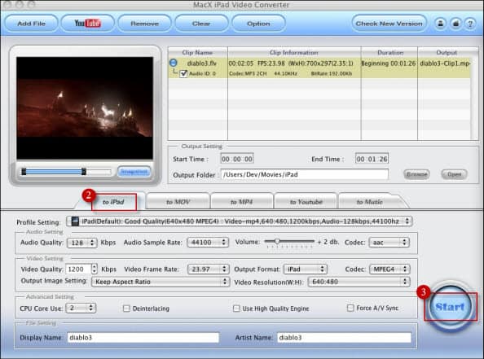Open Video Frame Rate 23.97 dropdown
This screenshot has height=359, width=484.
pyautogui.click(x=209, y=269)
